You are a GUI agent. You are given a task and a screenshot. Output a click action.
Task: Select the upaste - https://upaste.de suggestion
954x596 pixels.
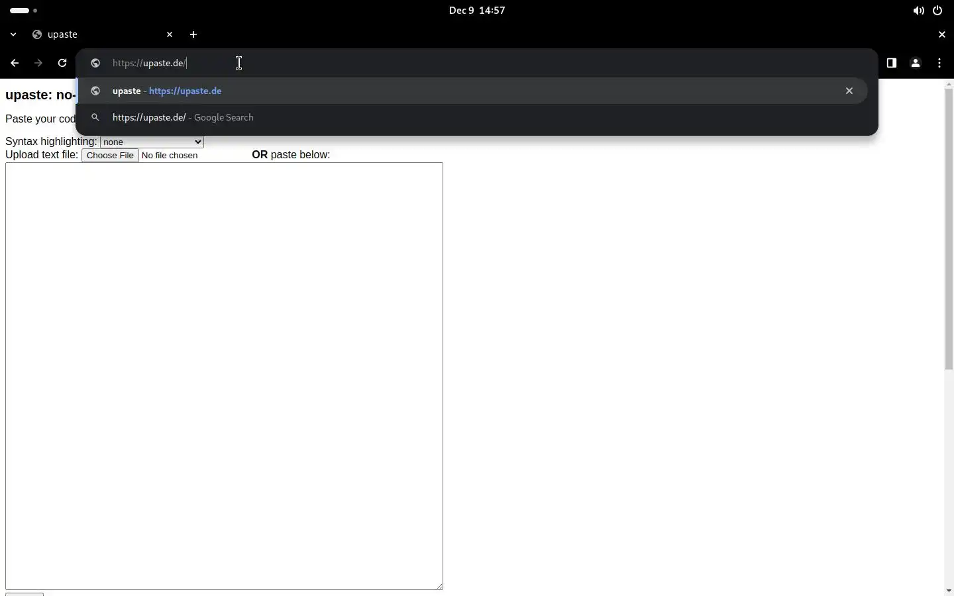[x=472, y=91]
